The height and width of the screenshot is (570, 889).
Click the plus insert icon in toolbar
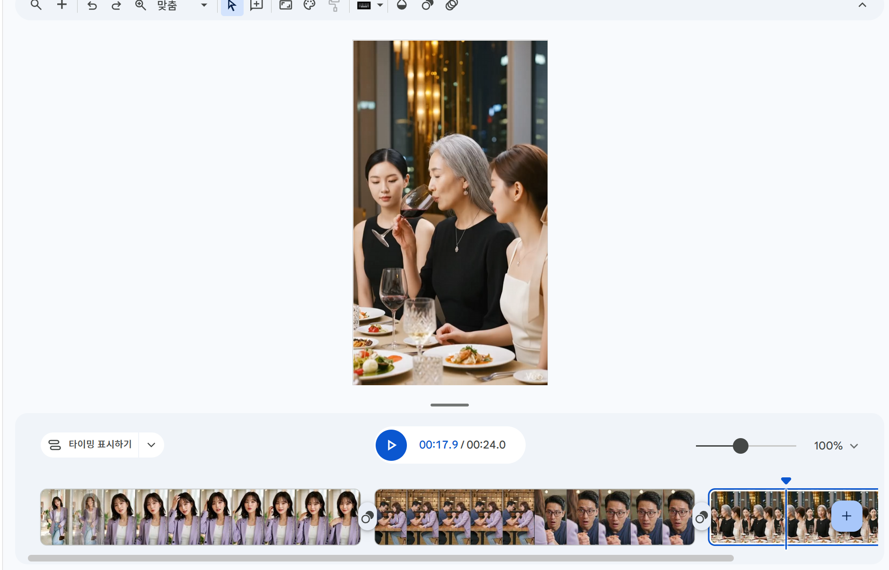[x=62, y=5]
